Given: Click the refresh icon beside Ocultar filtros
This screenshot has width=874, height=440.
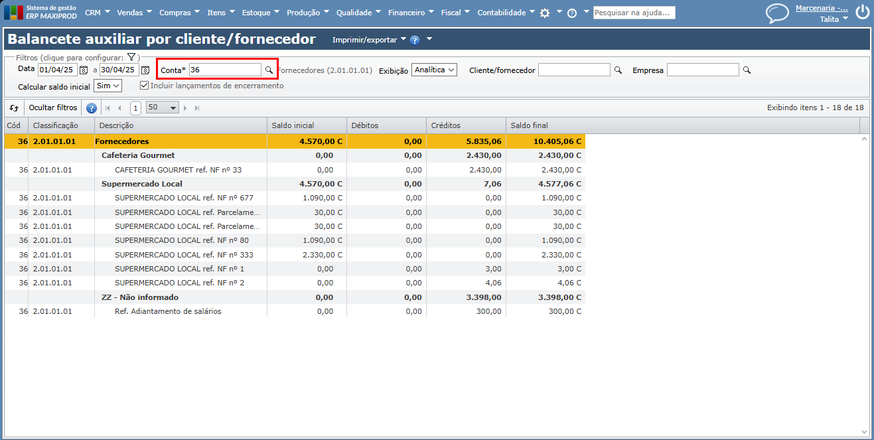Looking at the screenshot, I should 14,108.
